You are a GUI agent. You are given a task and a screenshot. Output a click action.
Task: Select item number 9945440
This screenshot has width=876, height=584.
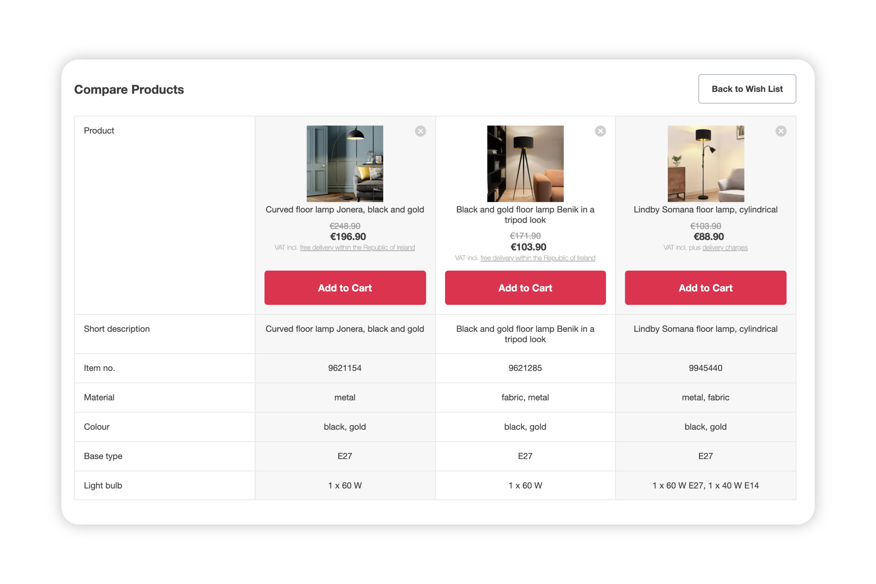pos(706,368)
